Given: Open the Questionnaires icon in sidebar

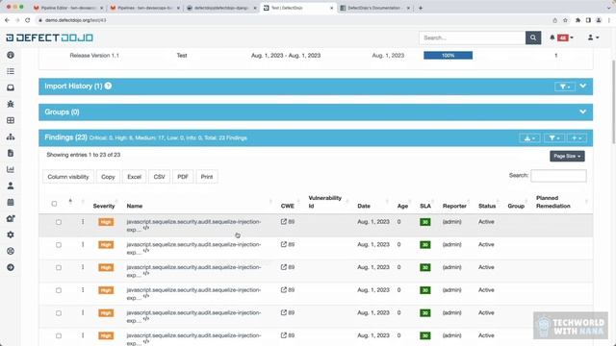Looking at the screenshot, I should click(x=11, y=218).
